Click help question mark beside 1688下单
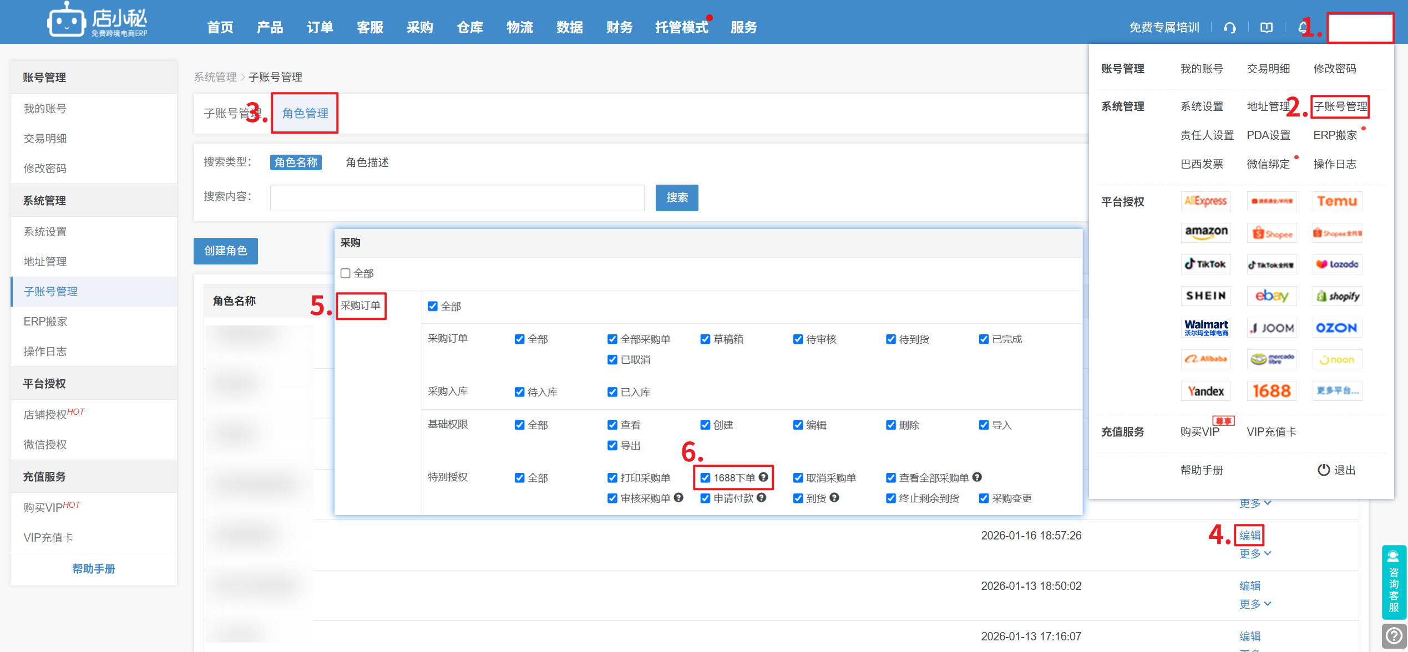This screenshot has width=1408, height=652. (763, 477)
